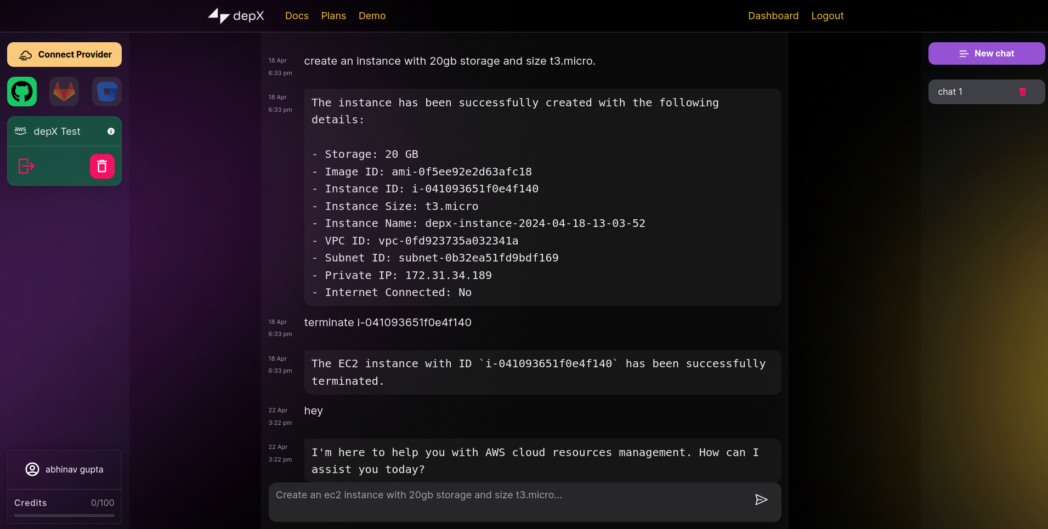Start a New chat
This screenshot has height=529, width=1048.
(986, 54)
